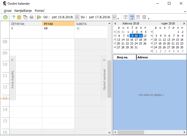
Task: Select date 15 in kolovoz 2018
Action: pos(128,40)
